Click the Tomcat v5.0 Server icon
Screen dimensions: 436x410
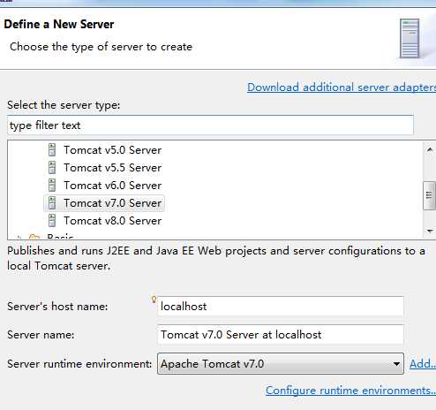[52, 150]
